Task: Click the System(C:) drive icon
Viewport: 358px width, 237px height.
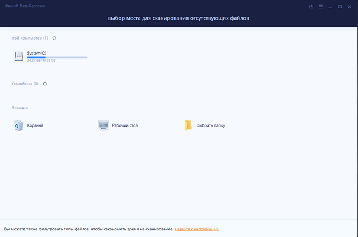Action: (18, 56)
